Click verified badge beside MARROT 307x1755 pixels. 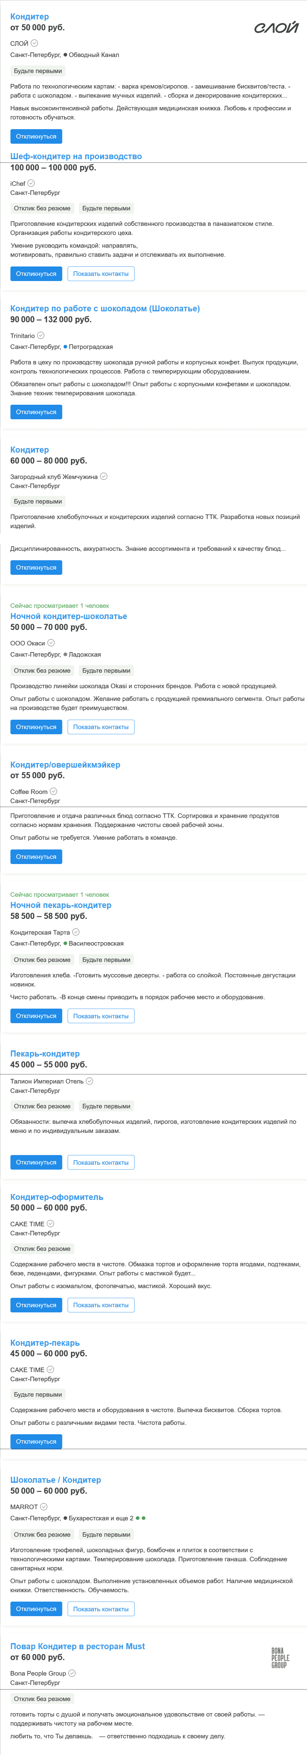click(x=44, y=1506)
